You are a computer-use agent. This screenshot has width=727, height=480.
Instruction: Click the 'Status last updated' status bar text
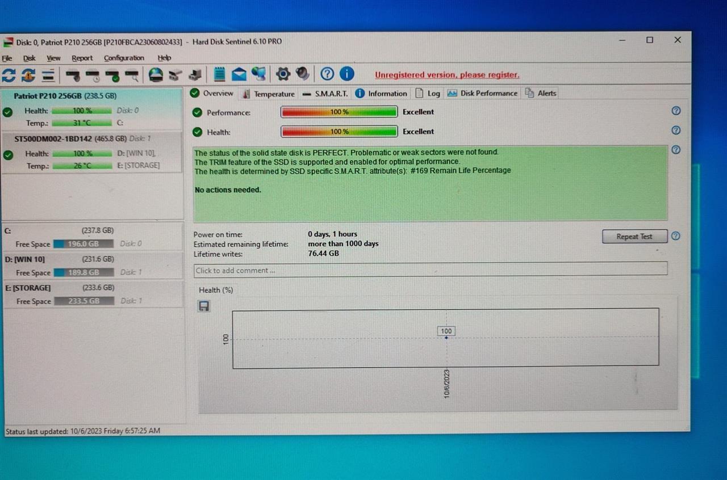[x=83, y=431]
